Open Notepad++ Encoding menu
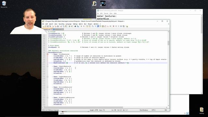Viewport: 208px width, 117px height. [61, 24]
